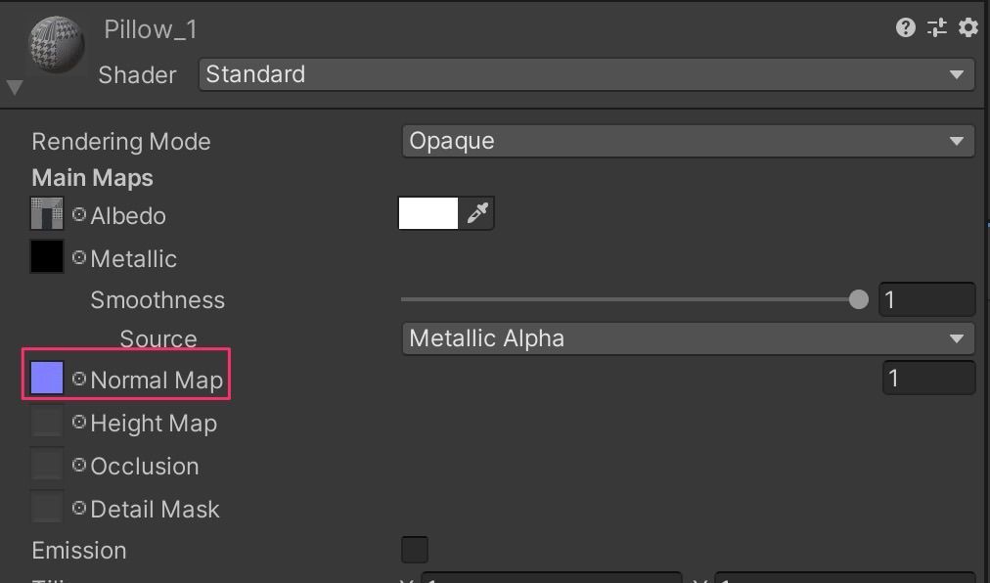The width and height of the screenshot is (990, 583).
Task: Collapse the inspector with the left triangle
Action: (14, 87)
